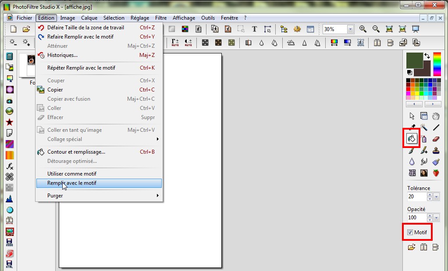Activate the Clone Stamp tool
The image size is (448, 271).
436,150
